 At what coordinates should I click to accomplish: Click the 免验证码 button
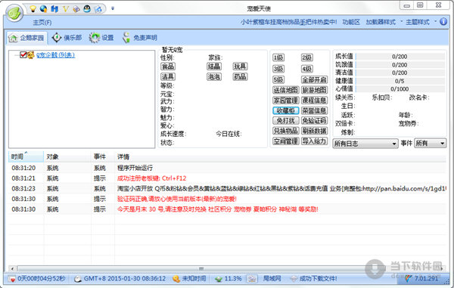315,121
